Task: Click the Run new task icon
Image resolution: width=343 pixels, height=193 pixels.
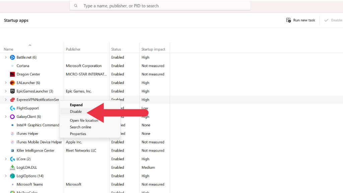Action: tap(288, 20)
